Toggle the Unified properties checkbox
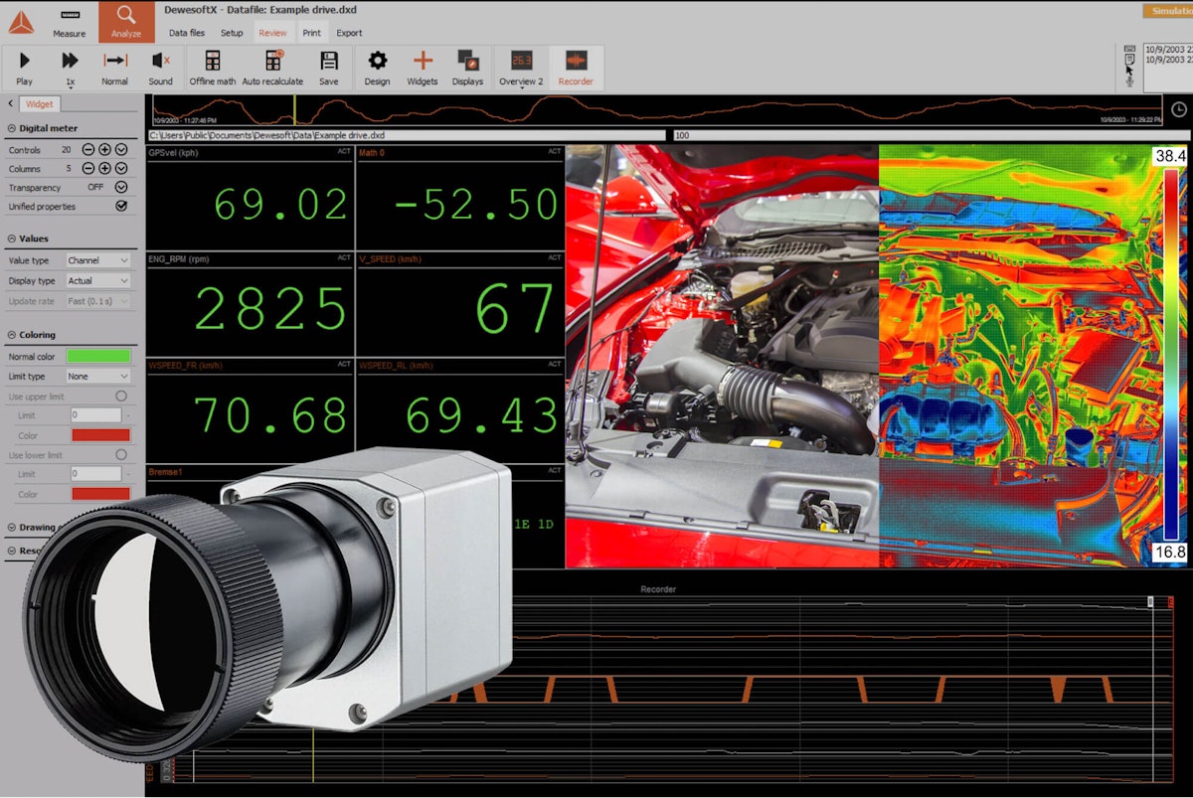 pos(121,206)
